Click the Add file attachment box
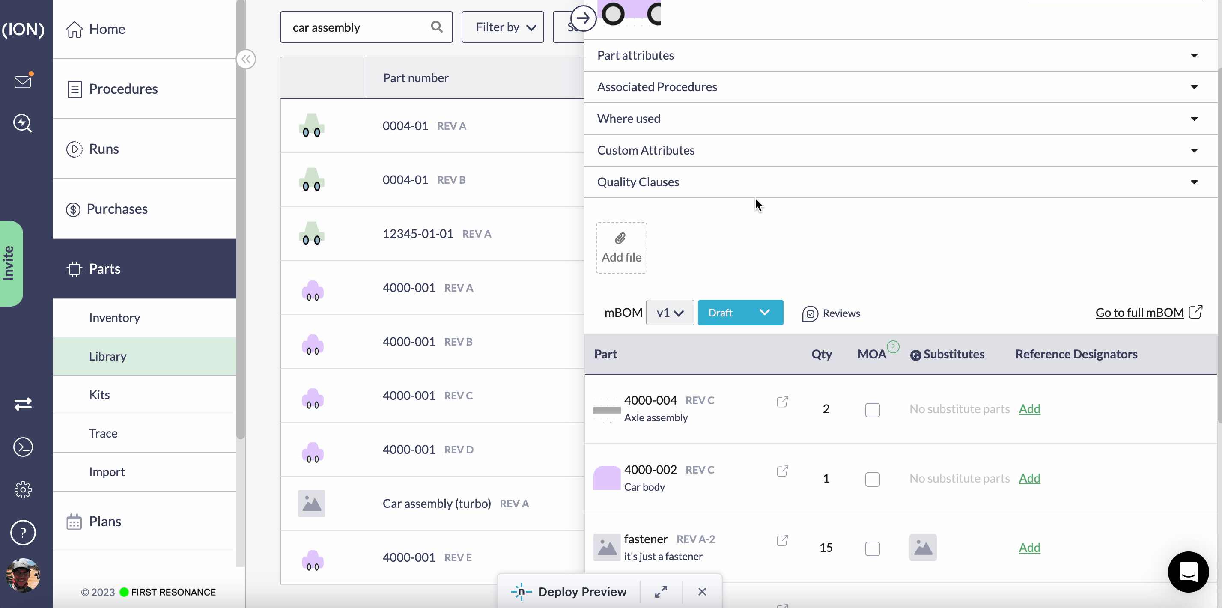The height and width of the screenshot is (608, 1222). (621, 247)
